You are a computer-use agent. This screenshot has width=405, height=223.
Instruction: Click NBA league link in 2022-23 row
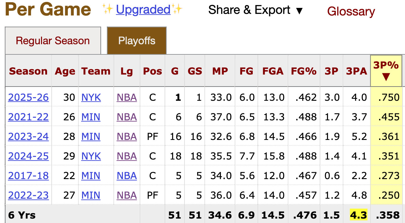pos(127,195)
